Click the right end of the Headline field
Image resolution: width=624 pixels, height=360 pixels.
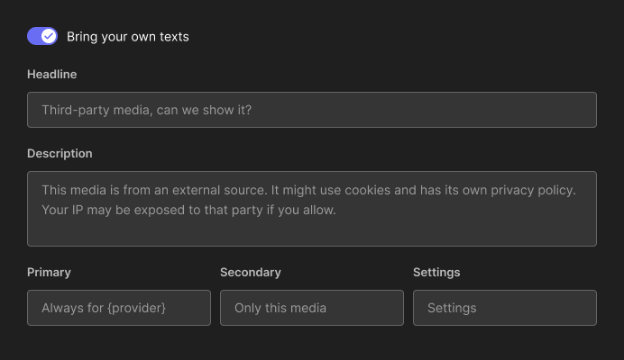point(577,110)
